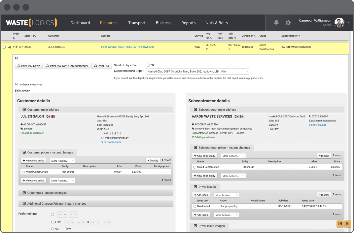Collapse the Driver issues section icon
Image resolution: width=354 pixels, height=233 pixels.
tap(195, 187)
